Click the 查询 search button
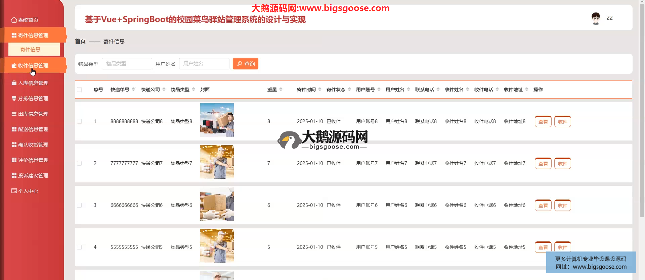The height and width of the screenshot is (280, 645). (x=246, y=64)
